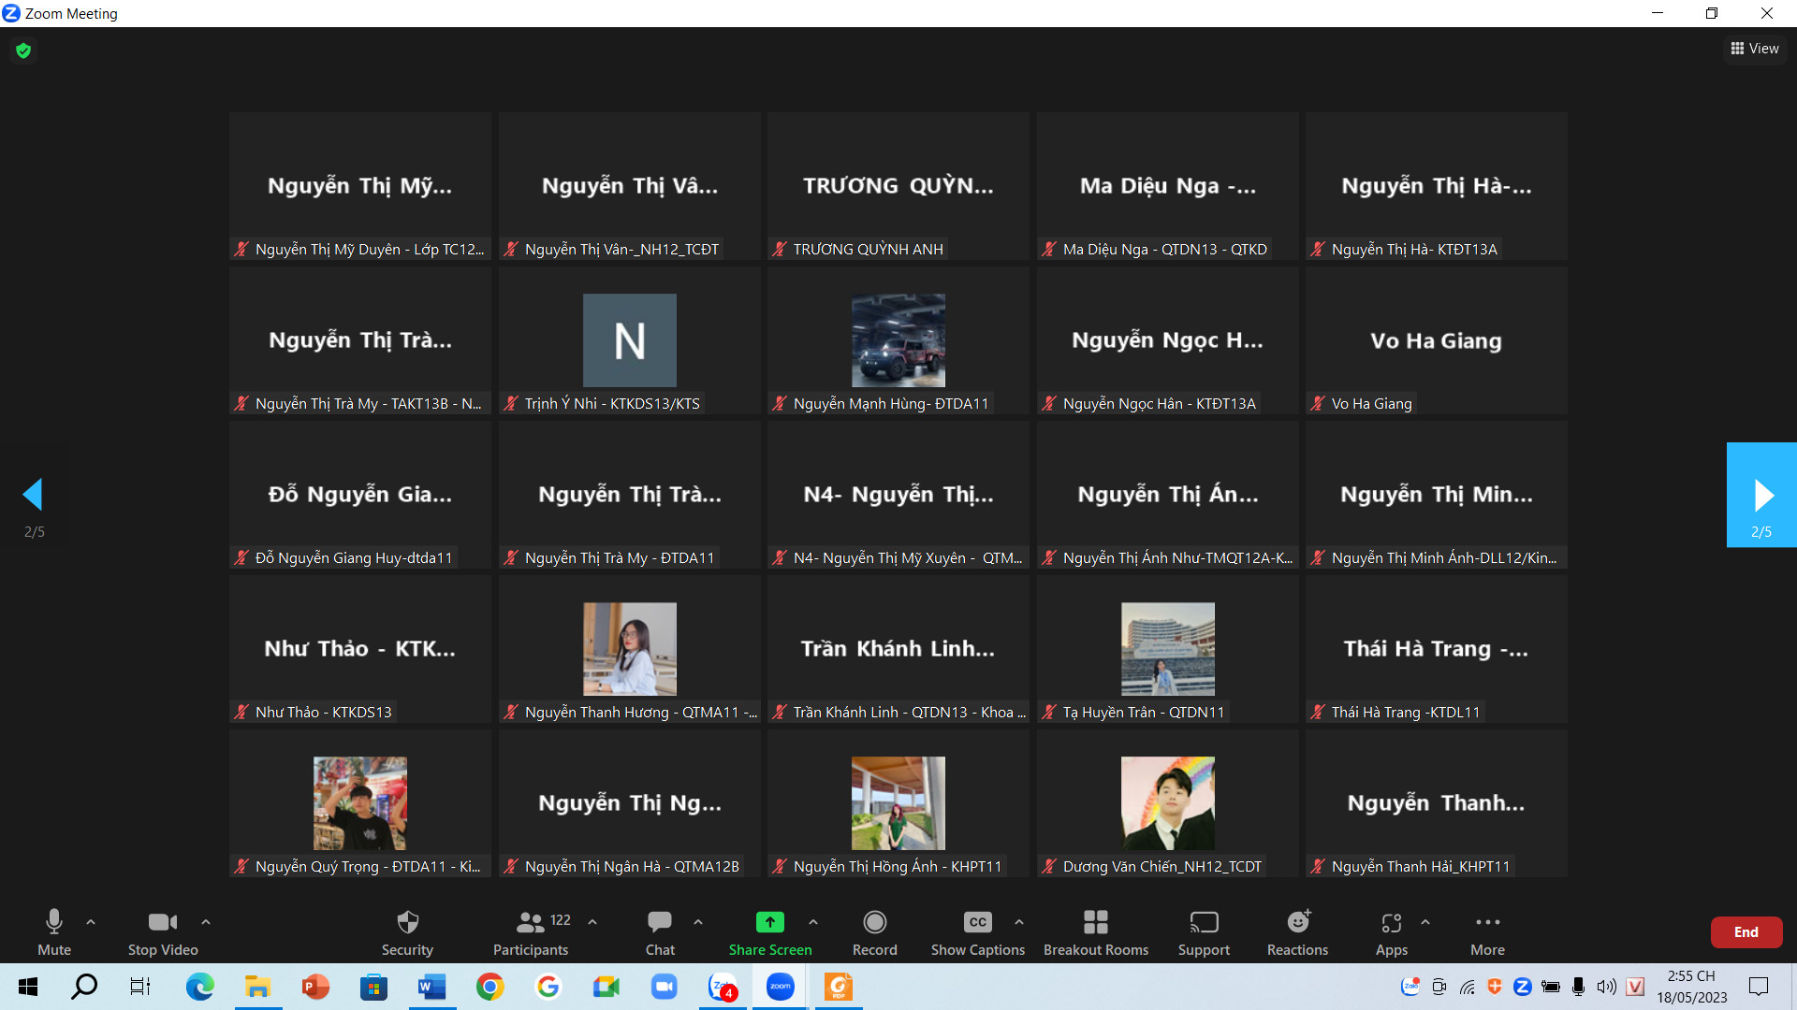Open the More options menu
This screenshot has height=1010, width=1797.
(x=1487, y=923)
